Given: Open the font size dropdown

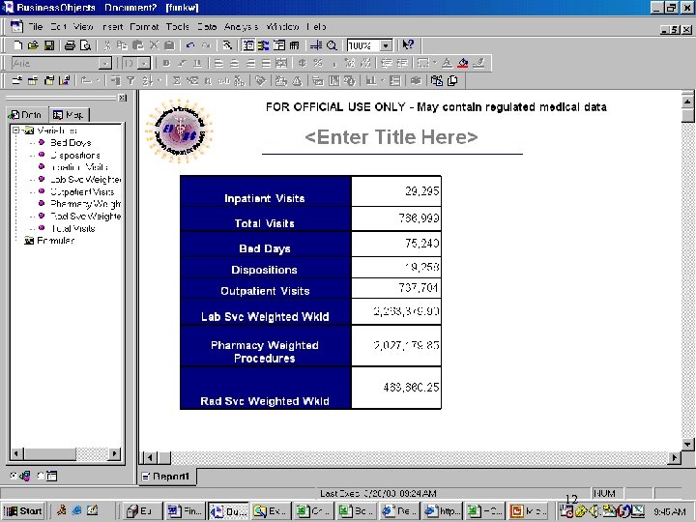Looking at the screenshot, I should 144,64.
